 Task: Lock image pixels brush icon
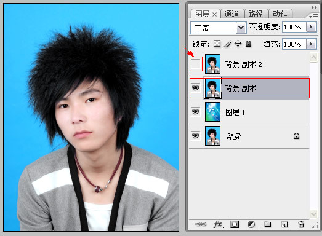coord(228,44)
